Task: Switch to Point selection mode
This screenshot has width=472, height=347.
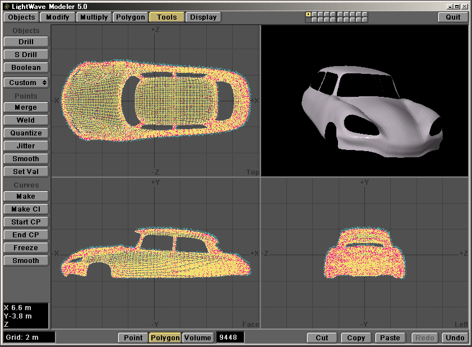Action: 133,338
